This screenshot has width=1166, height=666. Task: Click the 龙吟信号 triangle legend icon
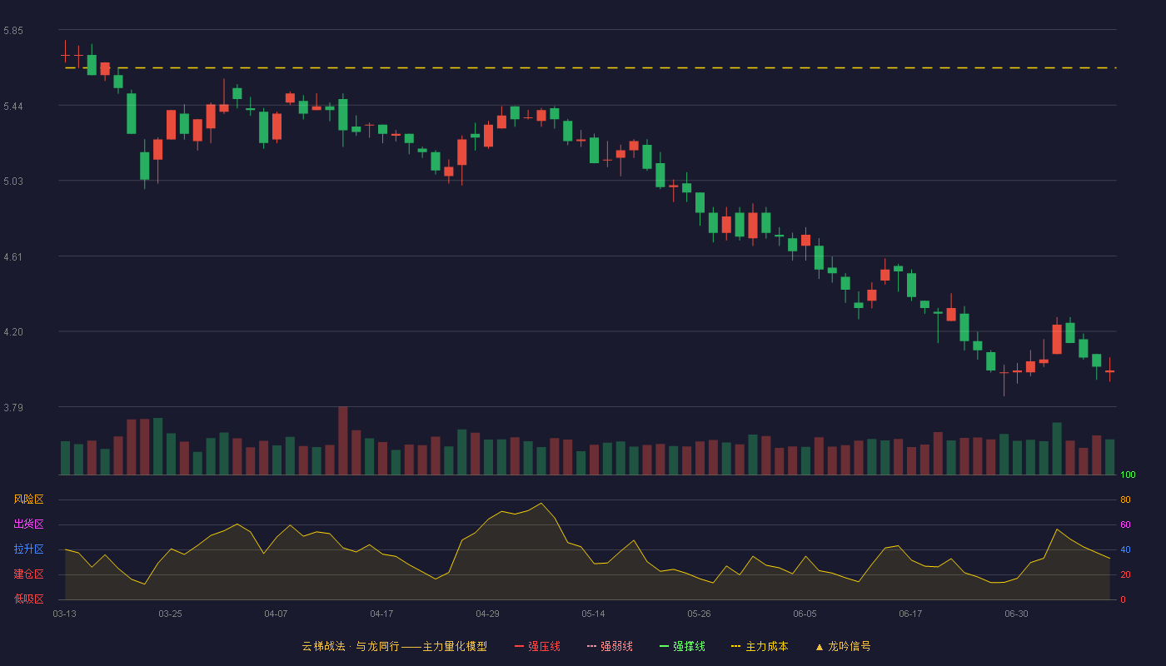coord(820,647)
